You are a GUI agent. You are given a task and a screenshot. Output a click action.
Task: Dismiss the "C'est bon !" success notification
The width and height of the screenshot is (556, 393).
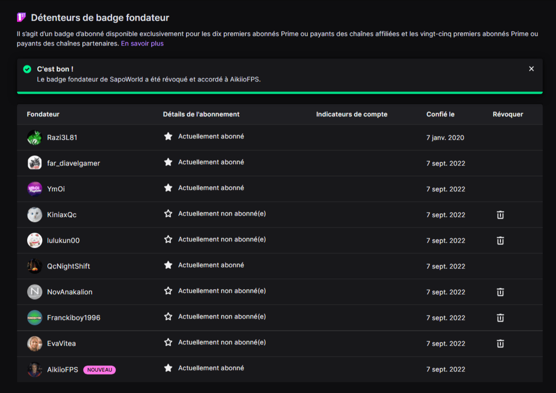point(531,69)
